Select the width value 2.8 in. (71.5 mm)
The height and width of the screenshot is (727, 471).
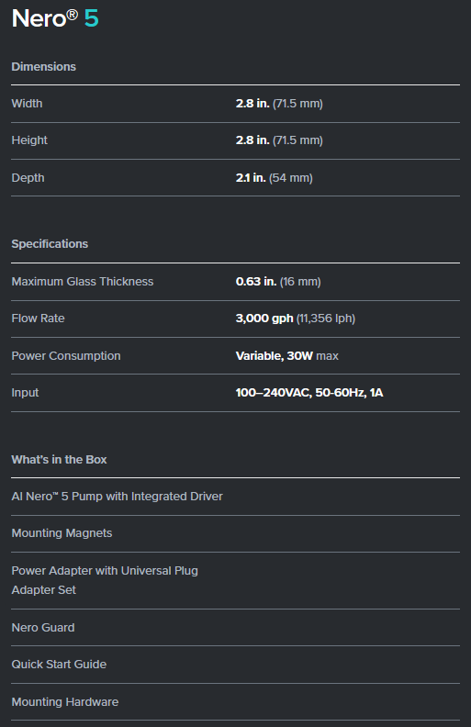click(x=279, y=104)
